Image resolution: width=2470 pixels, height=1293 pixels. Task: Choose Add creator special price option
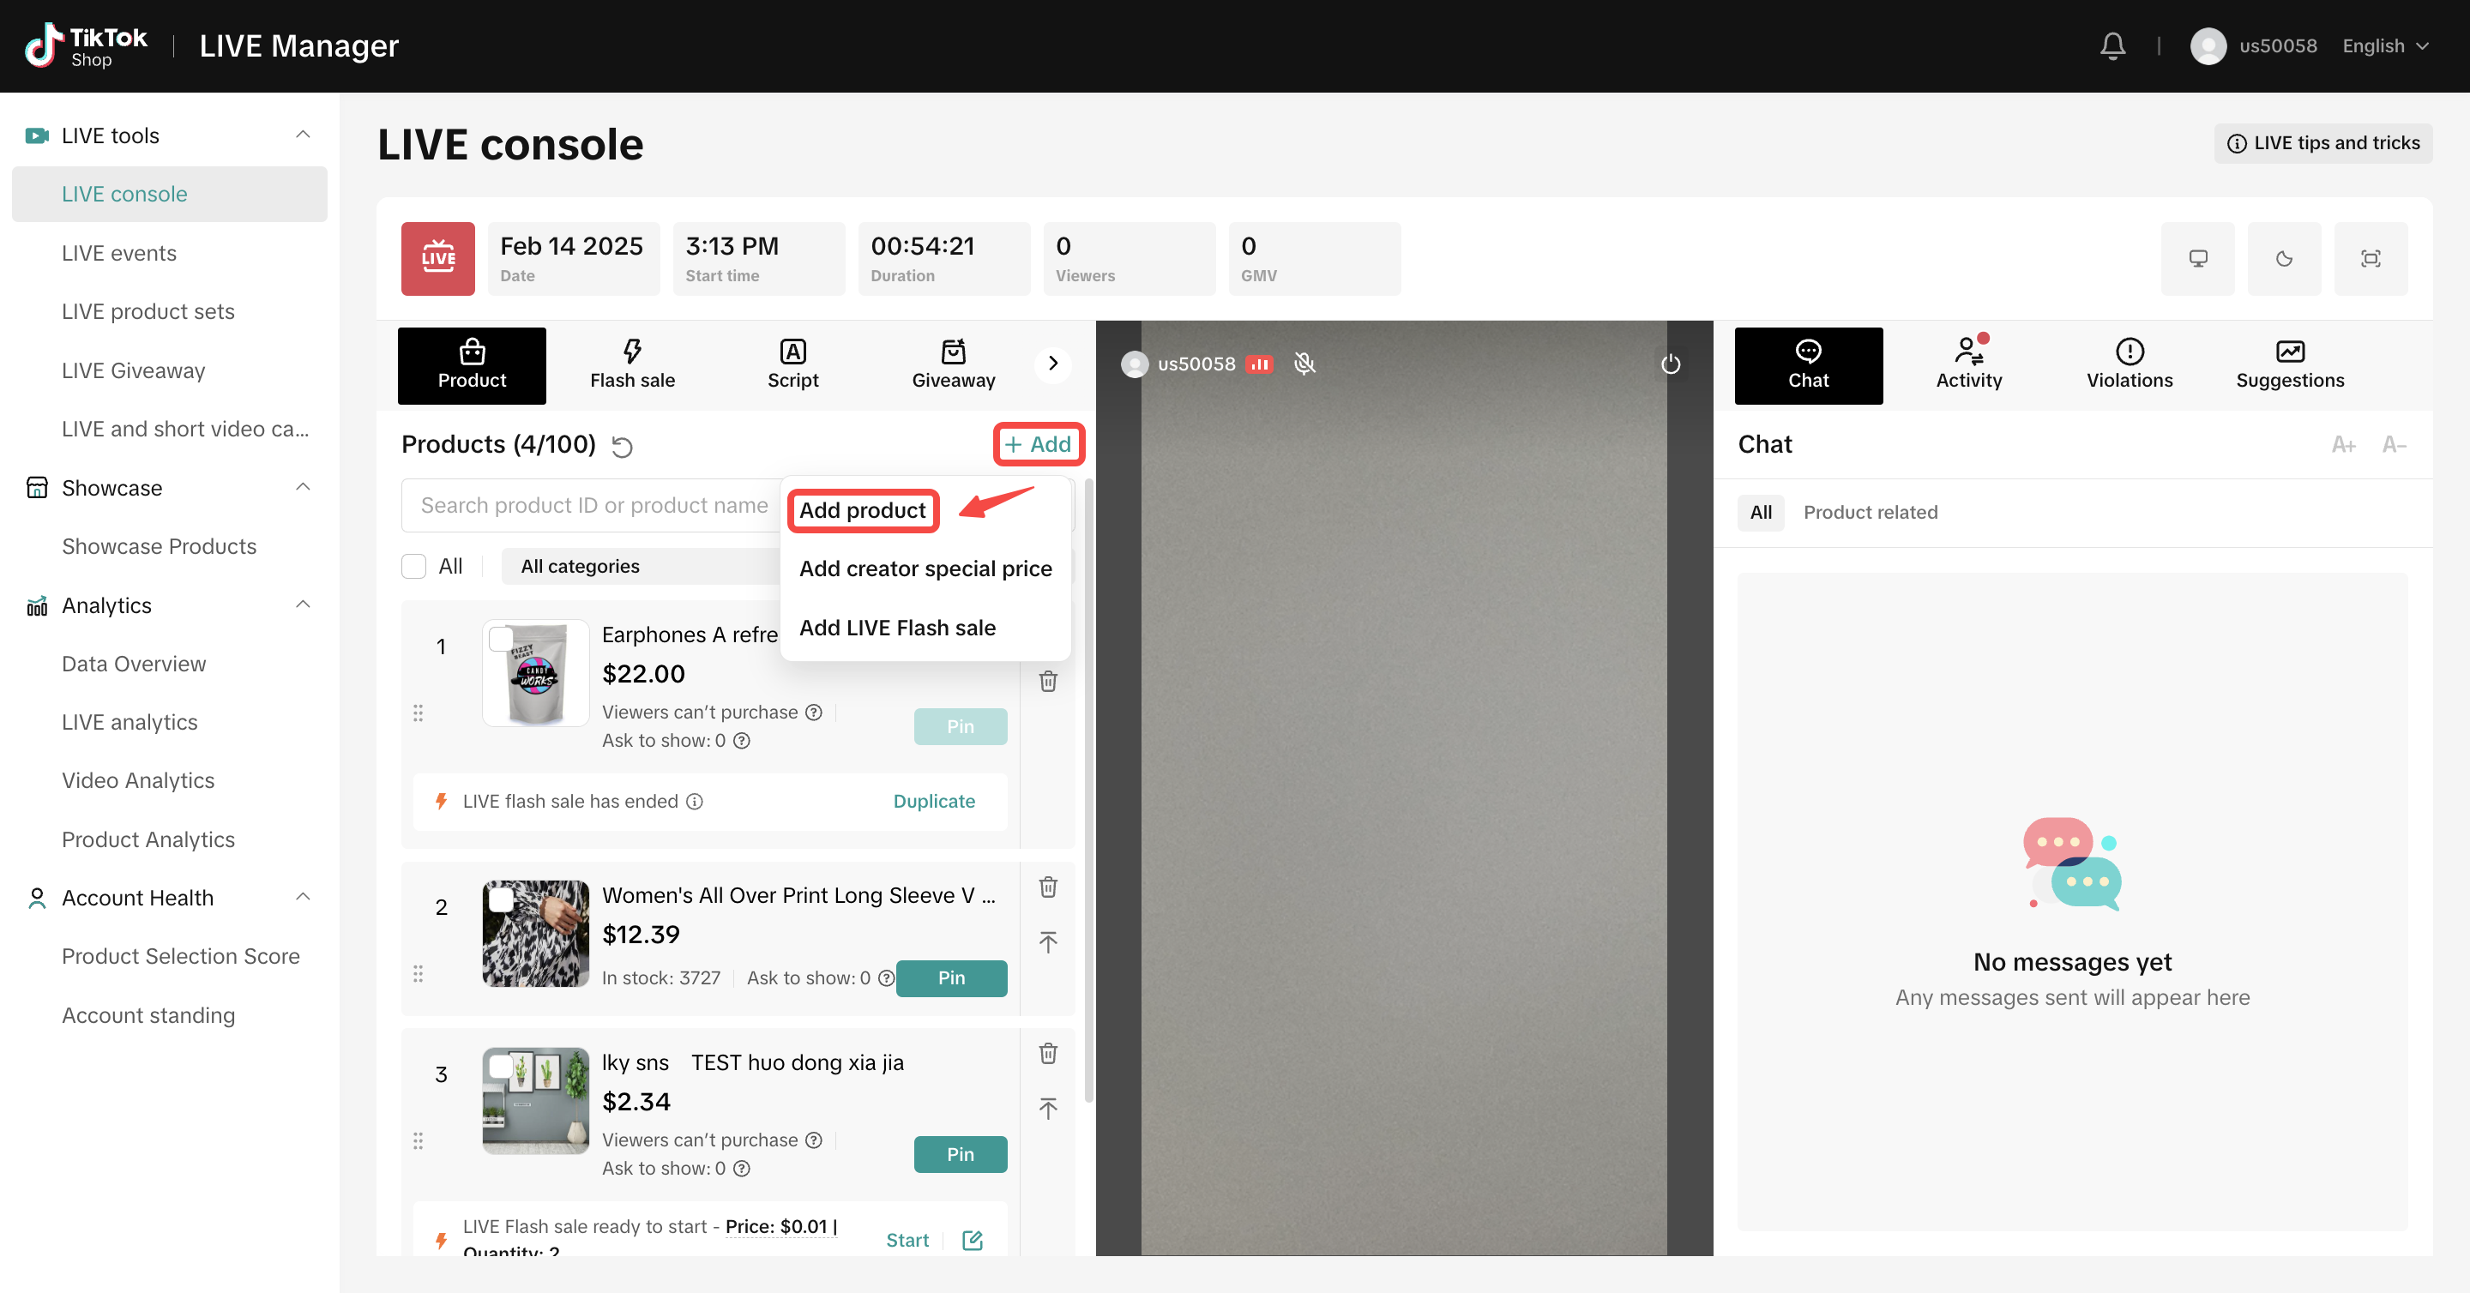[925, 568]
